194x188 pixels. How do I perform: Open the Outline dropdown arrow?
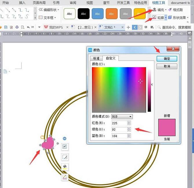coord(166,18)
